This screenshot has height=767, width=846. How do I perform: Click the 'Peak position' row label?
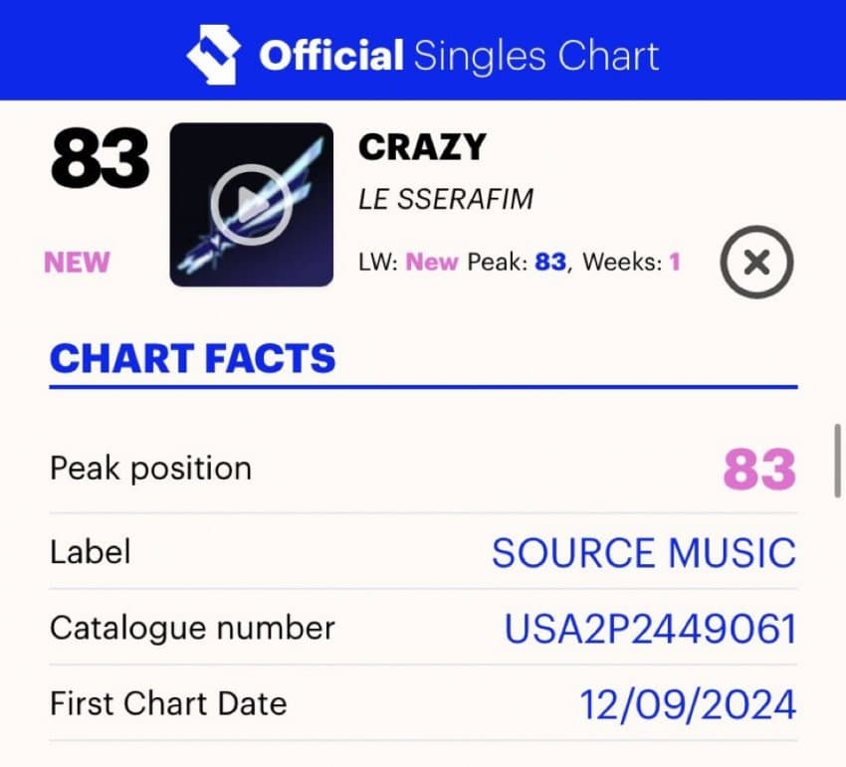click(150, 469)
